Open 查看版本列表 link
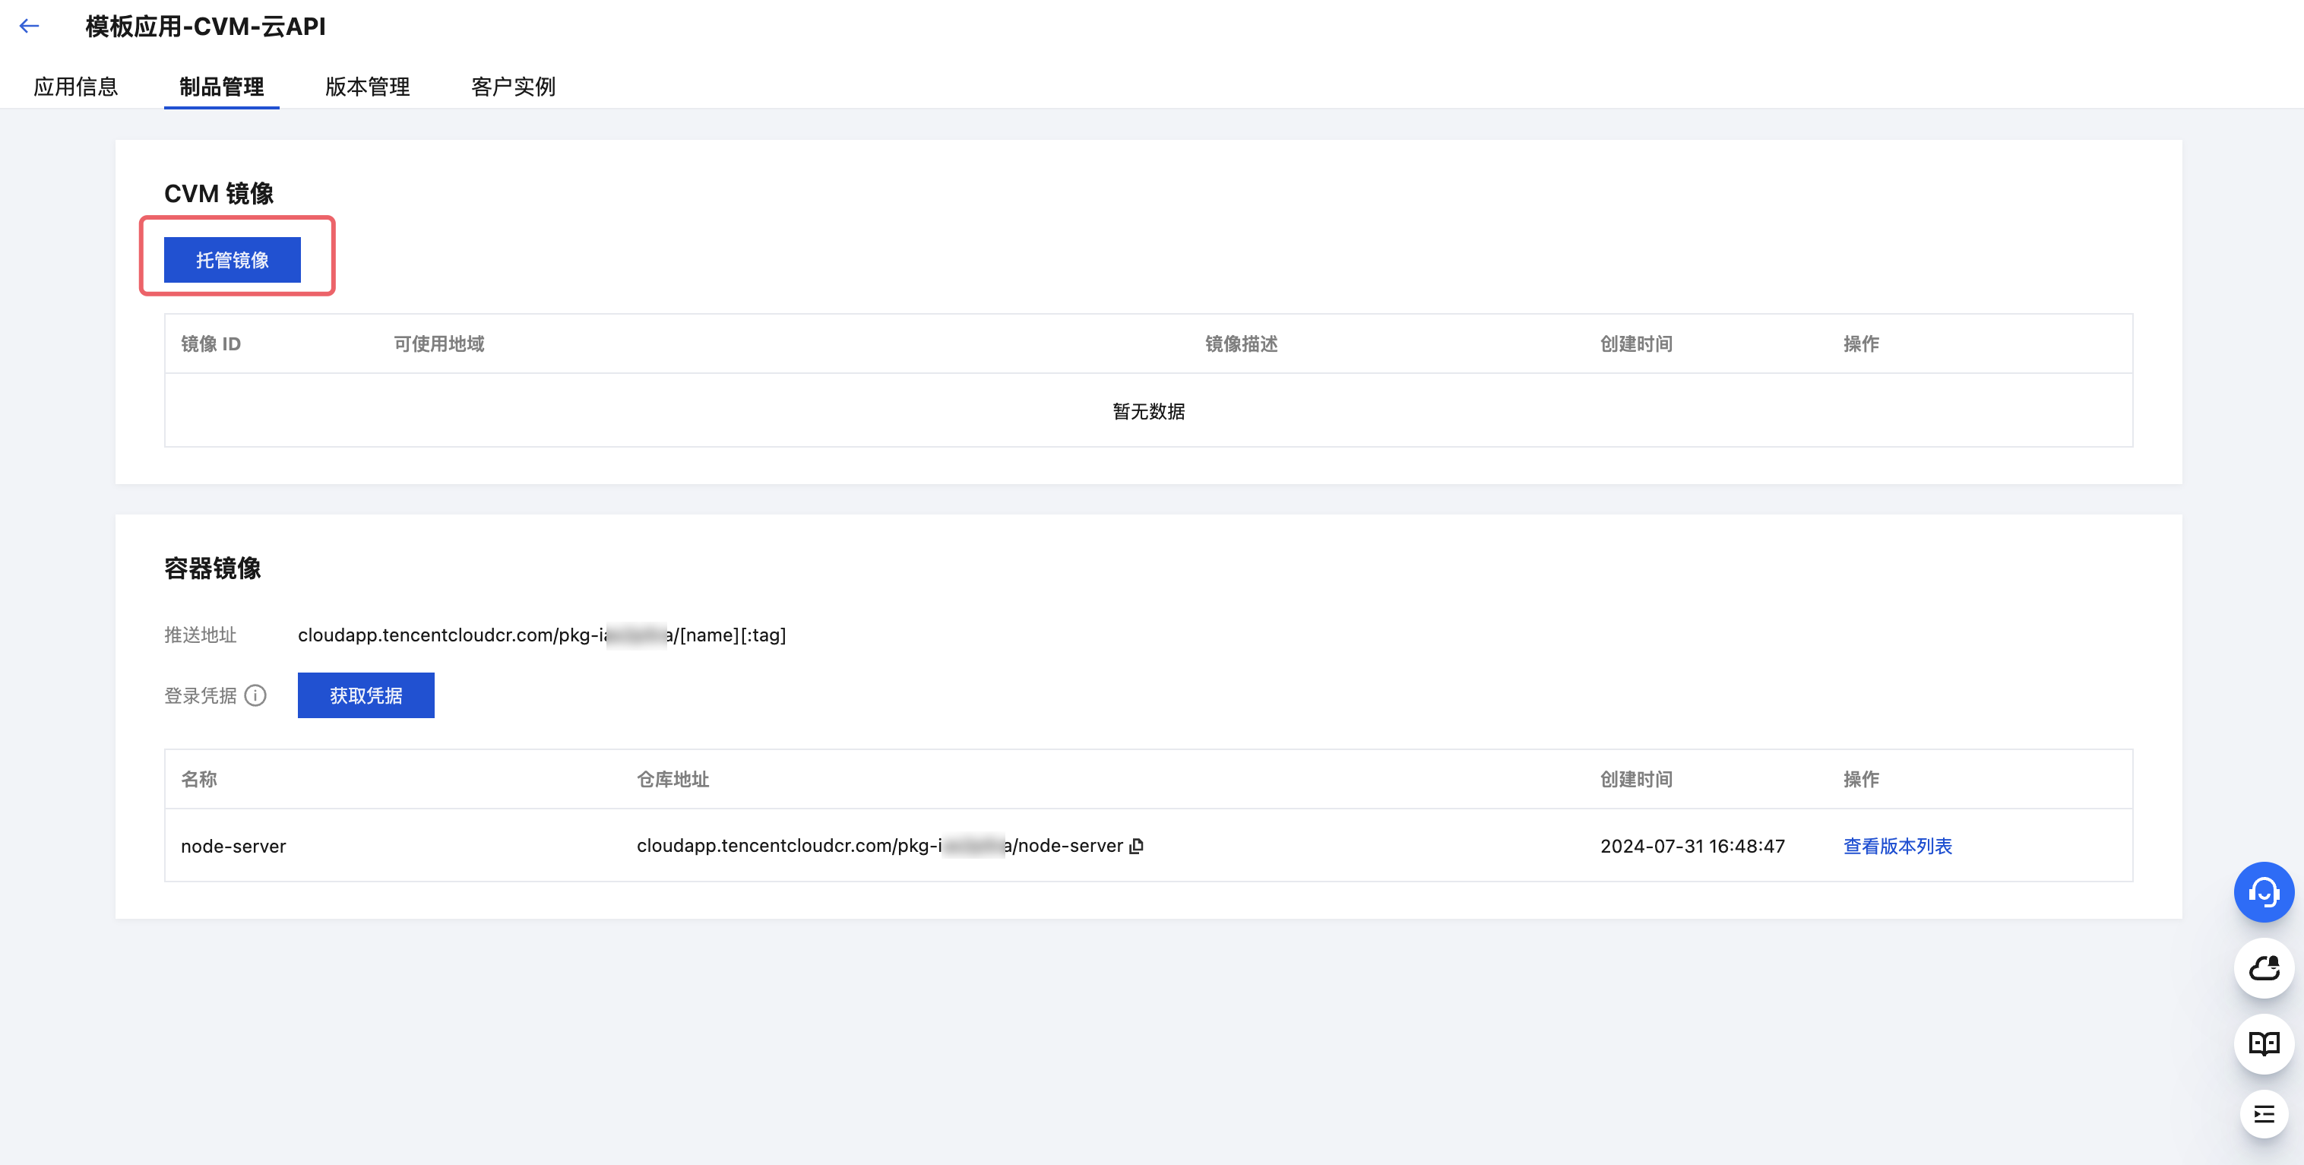2304x1165 pixels. [x=1897, y=846]
